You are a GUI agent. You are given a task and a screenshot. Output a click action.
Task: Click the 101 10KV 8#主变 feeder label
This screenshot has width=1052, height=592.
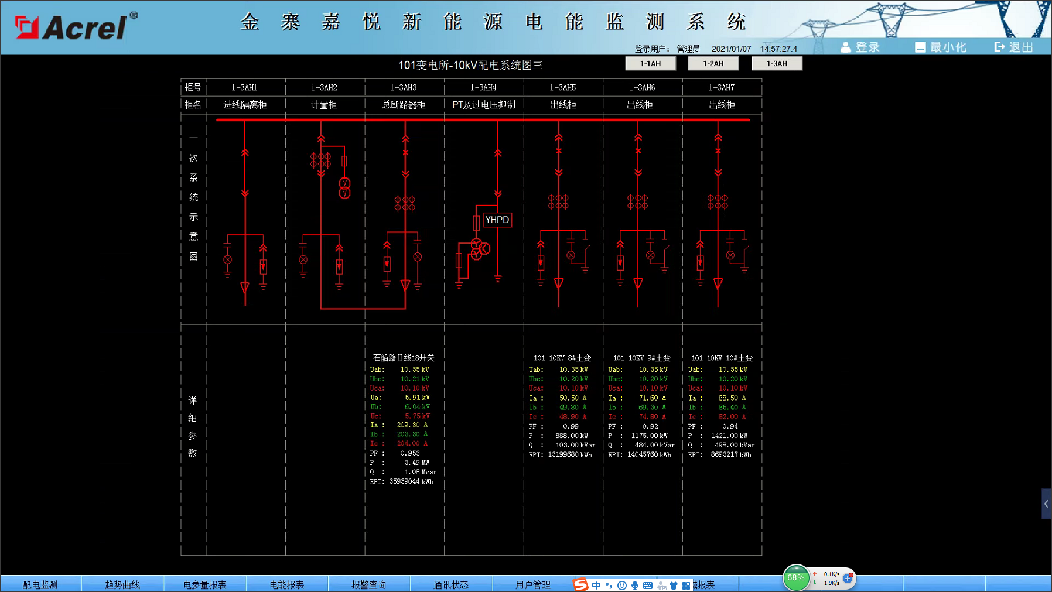click(x=562, y=358)
